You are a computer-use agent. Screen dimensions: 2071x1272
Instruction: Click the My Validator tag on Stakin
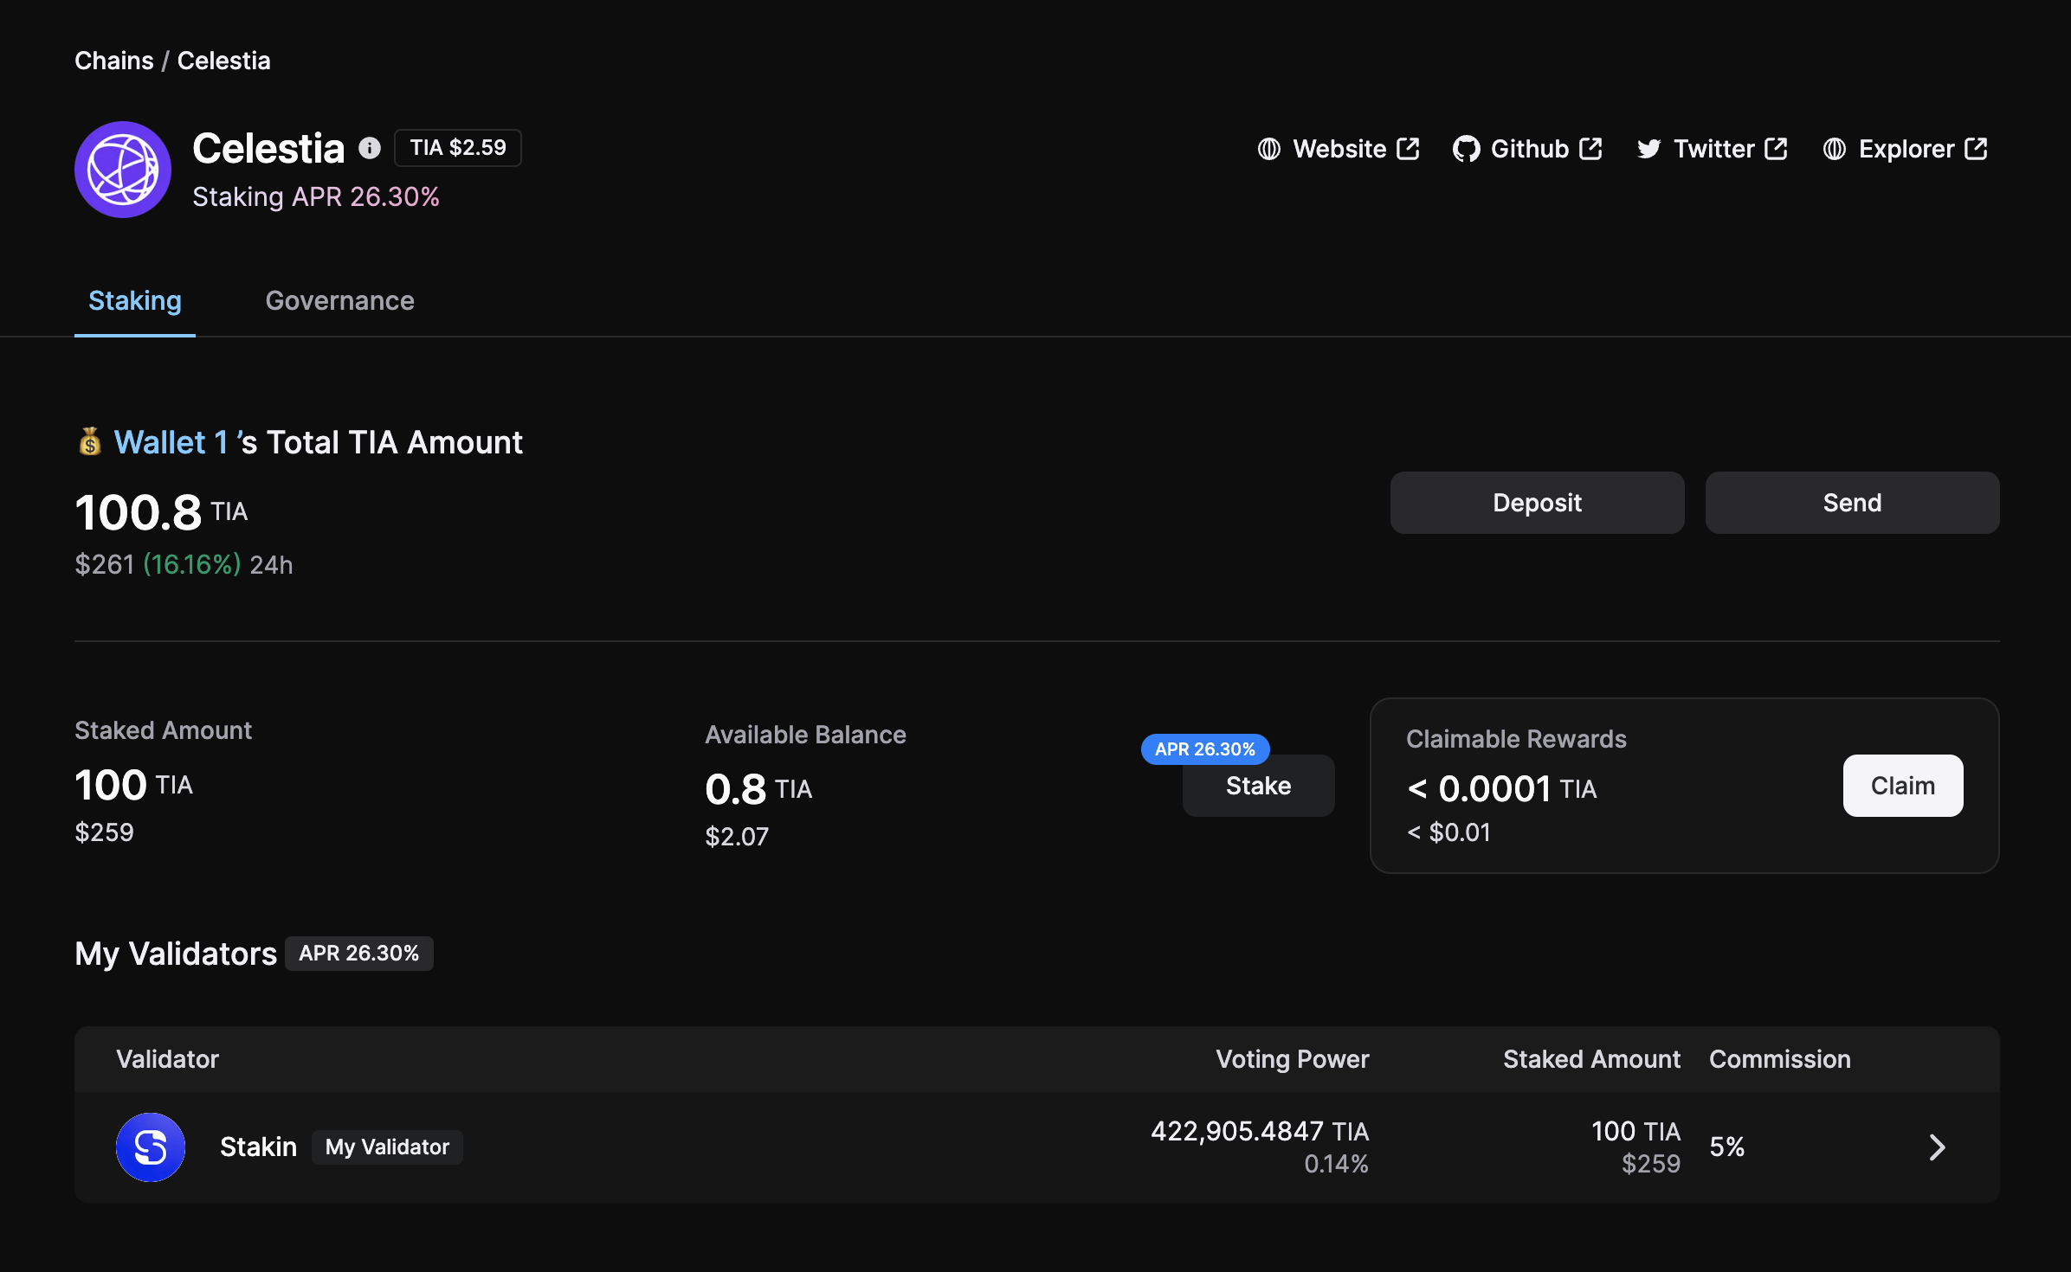387,1147
